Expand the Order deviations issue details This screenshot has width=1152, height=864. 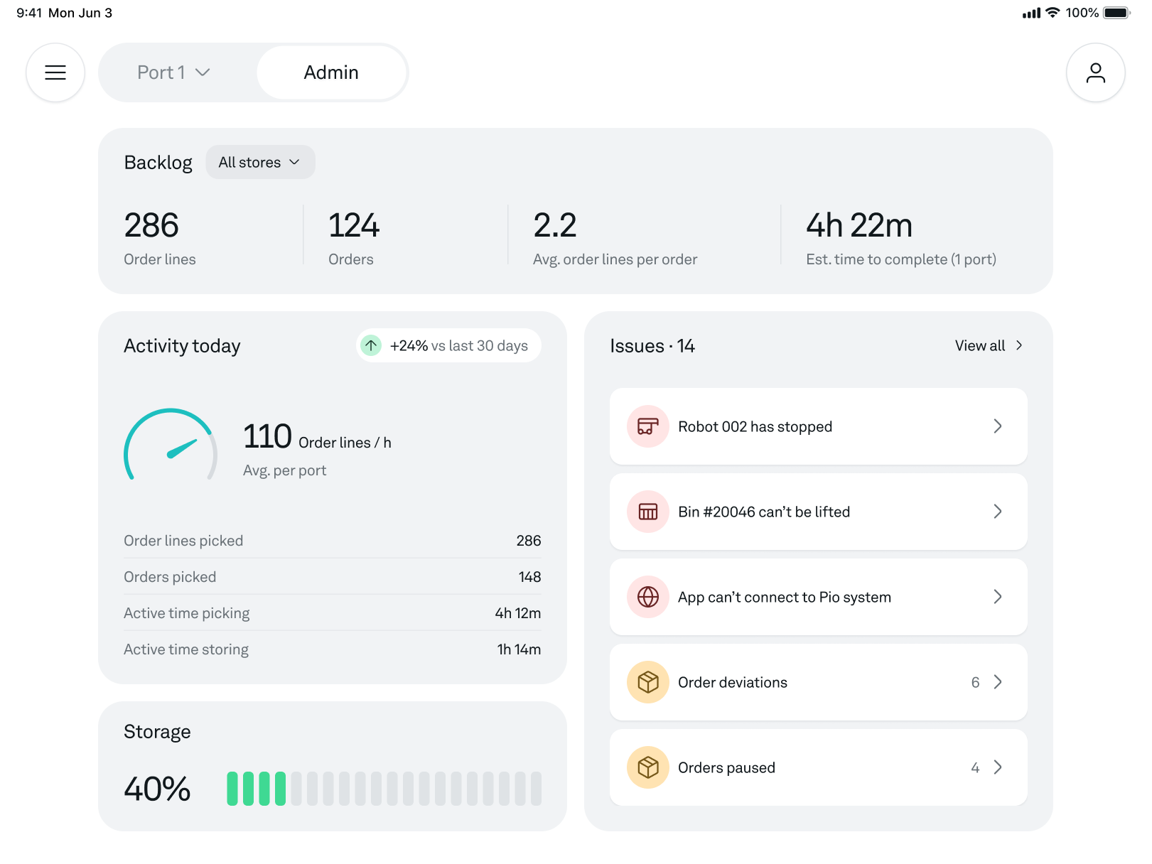pos(818,682)
